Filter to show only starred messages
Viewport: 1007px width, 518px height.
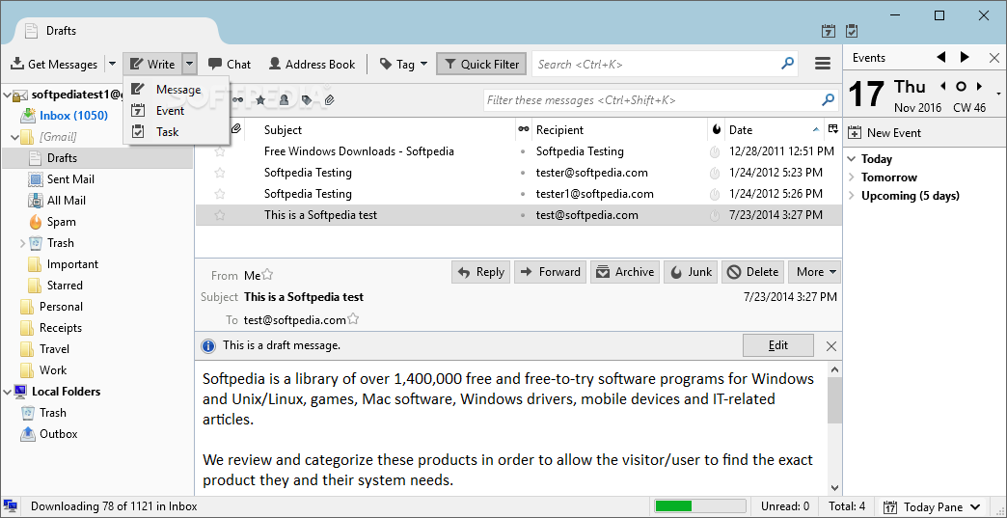260,100
